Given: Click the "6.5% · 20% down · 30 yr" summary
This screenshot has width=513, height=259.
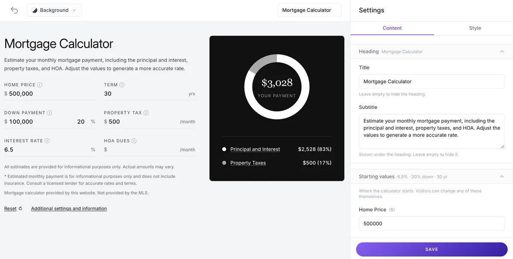Looking at the screenshot, I should click(422, 177).
